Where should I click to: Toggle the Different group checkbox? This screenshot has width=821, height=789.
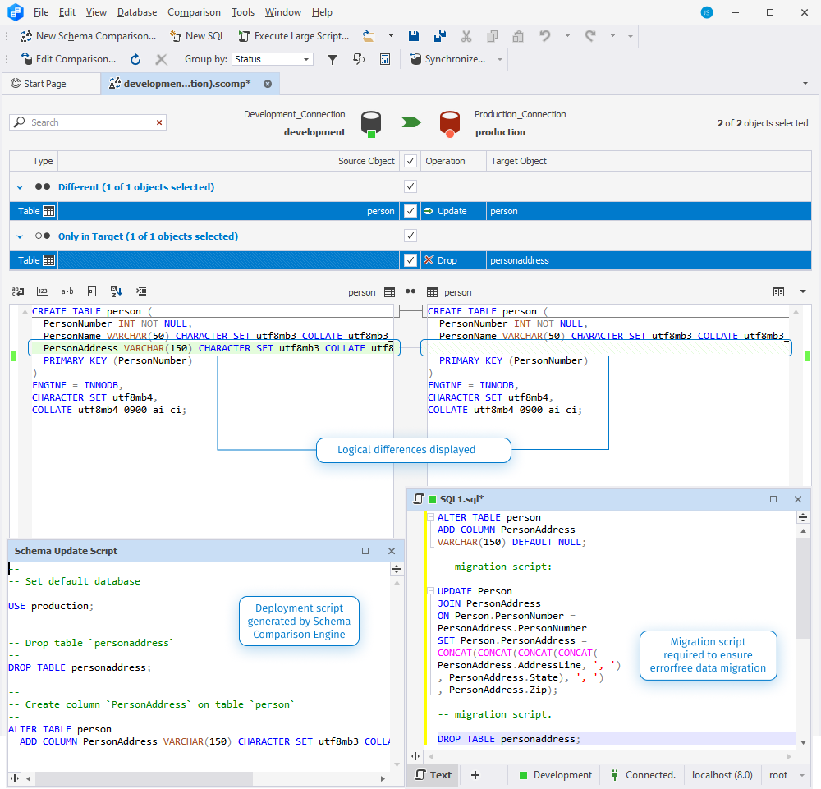pos(410,186)
